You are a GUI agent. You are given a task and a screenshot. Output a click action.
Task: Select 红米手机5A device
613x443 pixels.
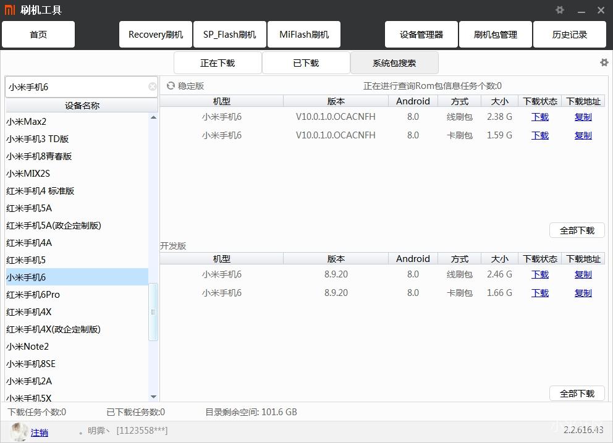coord(77,208)
